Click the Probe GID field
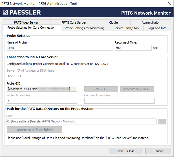The width and height of the screenshot is (174, 157). 42,89
